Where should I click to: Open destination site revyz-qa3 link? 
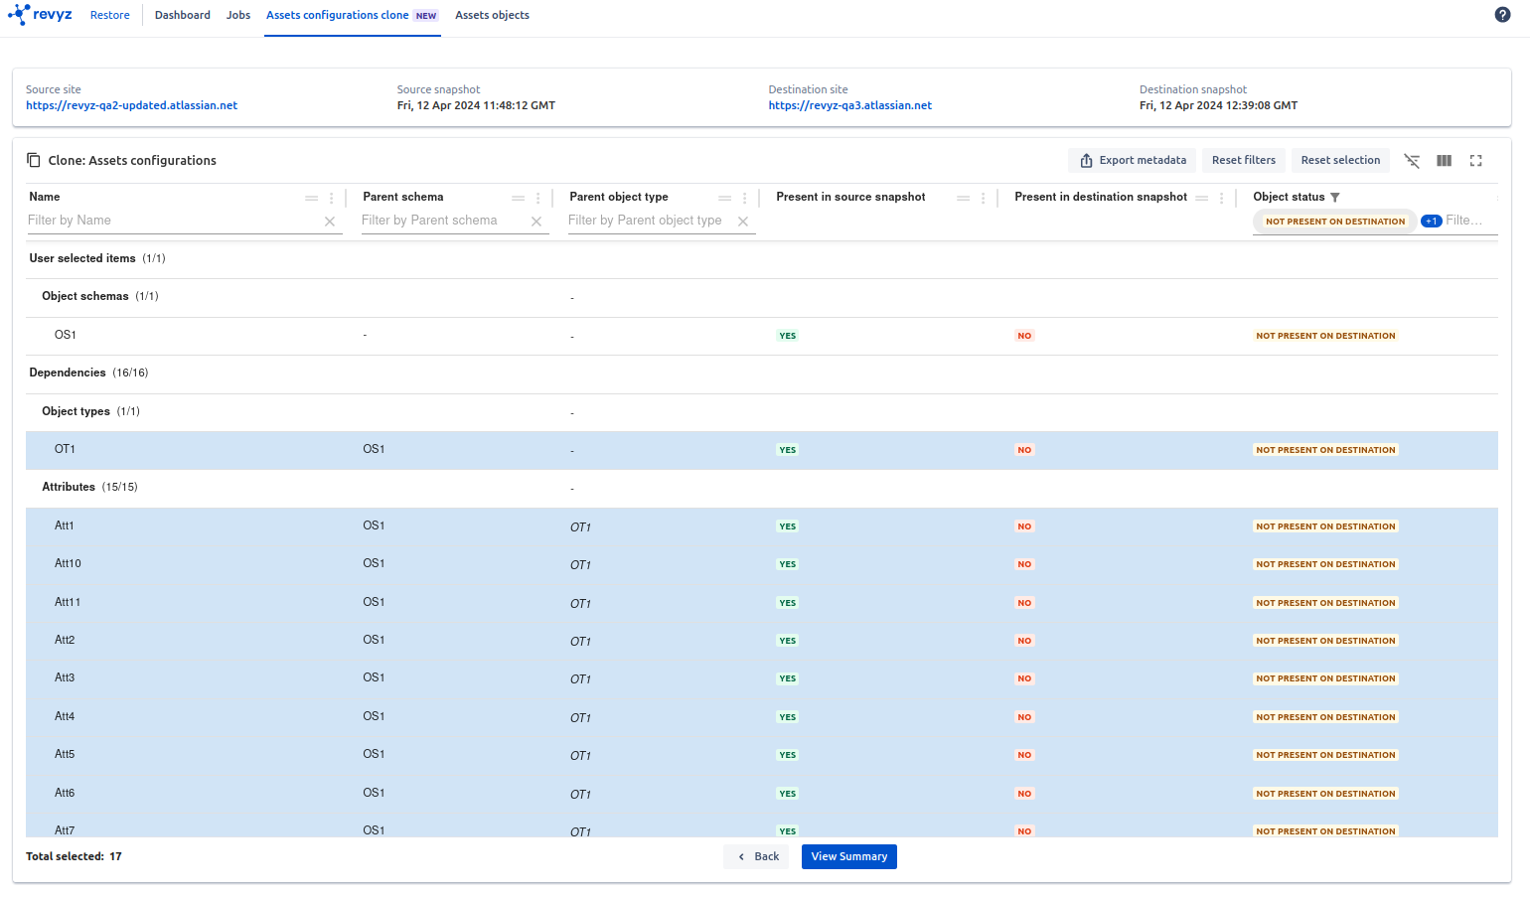coord(850,105)
